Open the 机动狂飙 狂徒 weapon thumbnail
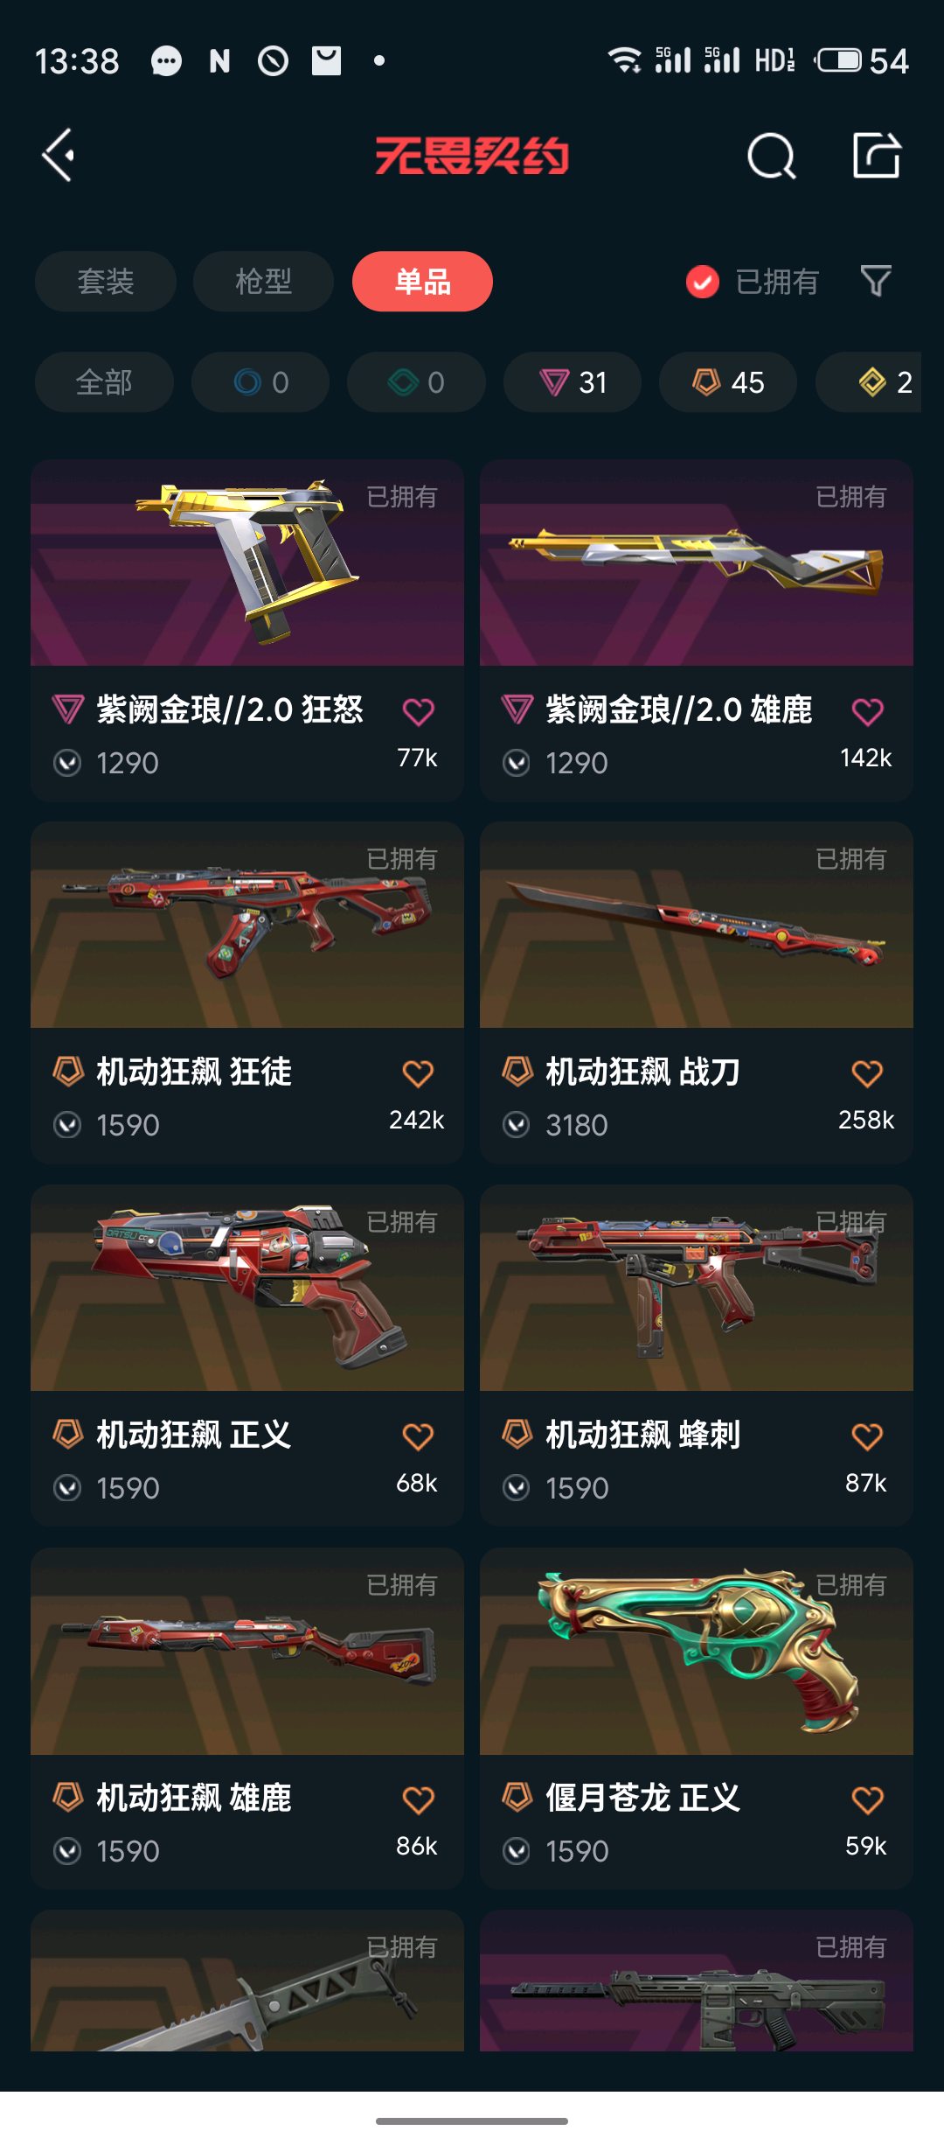This screenshot has height=2152, width=944. pos(247,925)
